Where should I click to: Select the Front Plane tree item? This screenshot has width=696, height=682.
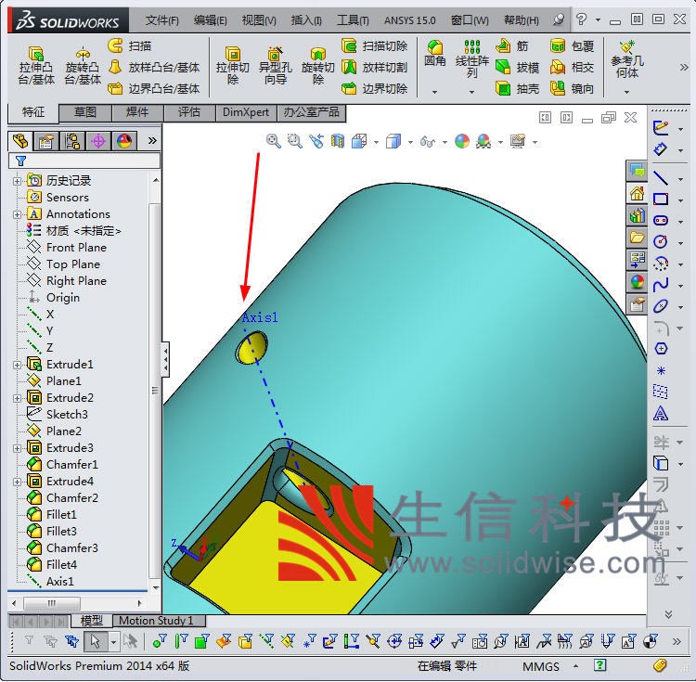pos(67,248)
